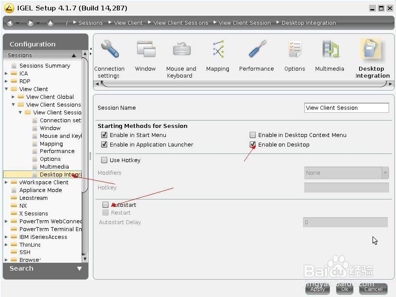
Task: Open the Options checklist icon
Action: coord(295,49)
